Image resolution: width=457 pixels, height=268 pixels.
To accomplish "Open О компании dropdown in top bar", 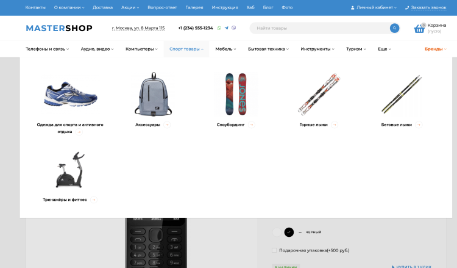I will (x=69, y=7).
